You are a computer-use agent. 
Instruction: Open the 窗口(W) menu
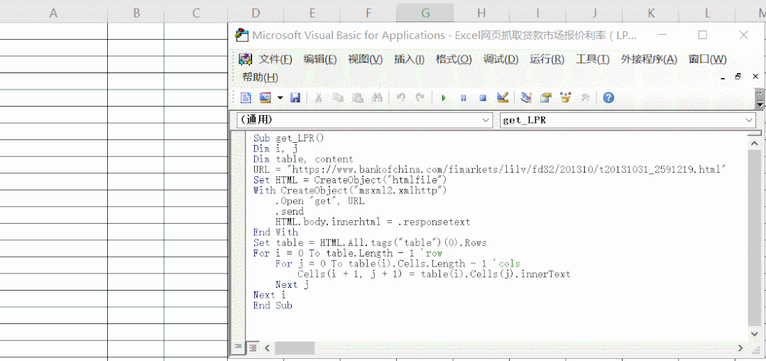pos(708,59)
